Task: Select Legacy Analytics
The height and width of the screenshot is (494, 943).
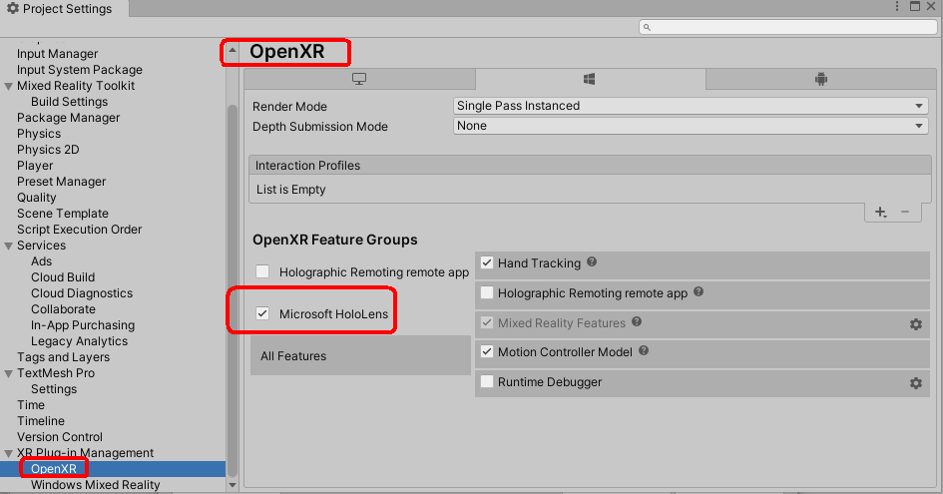Action: click(x=80, y=341)
